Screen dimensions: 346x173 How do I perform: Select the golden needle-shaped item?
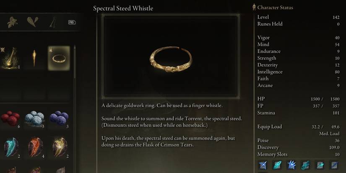(34, 58)
